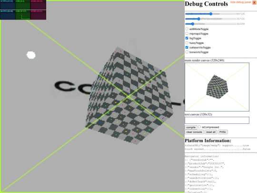Disable the fogToggle checkbox

pyautogui.click(x=187, y=38)
